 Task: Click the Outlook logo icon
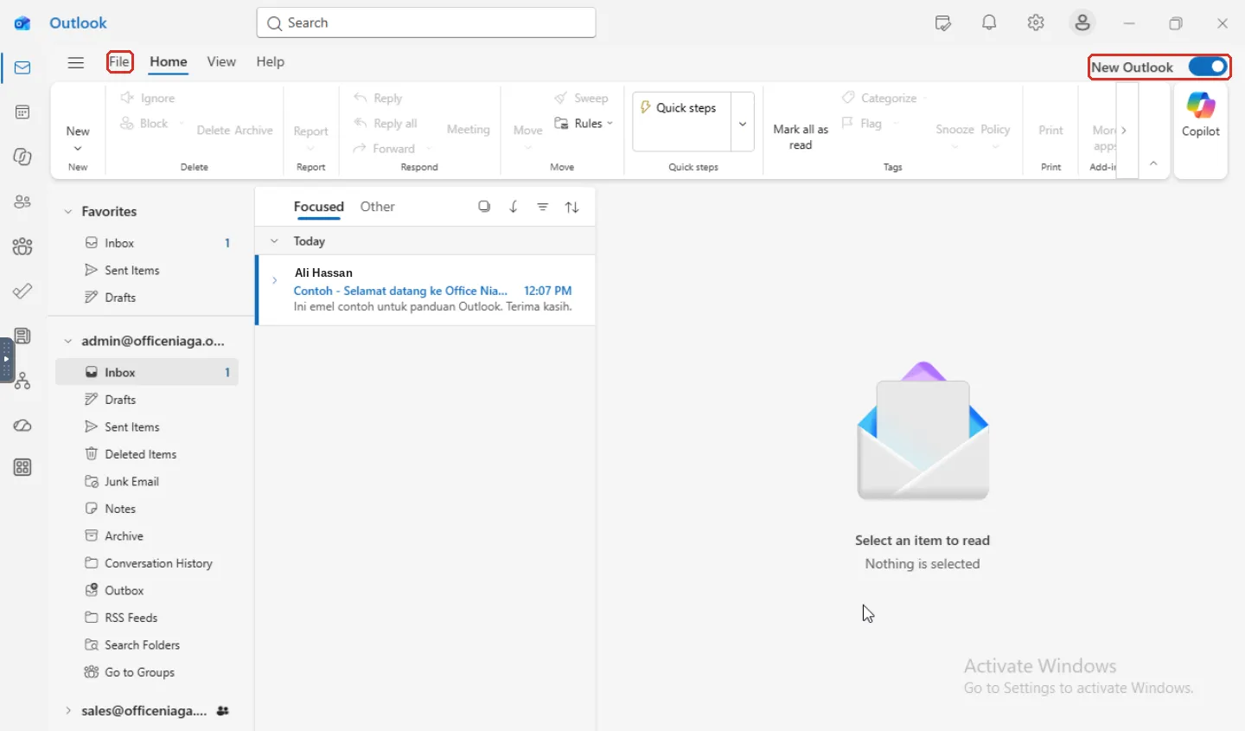point(22,23)
